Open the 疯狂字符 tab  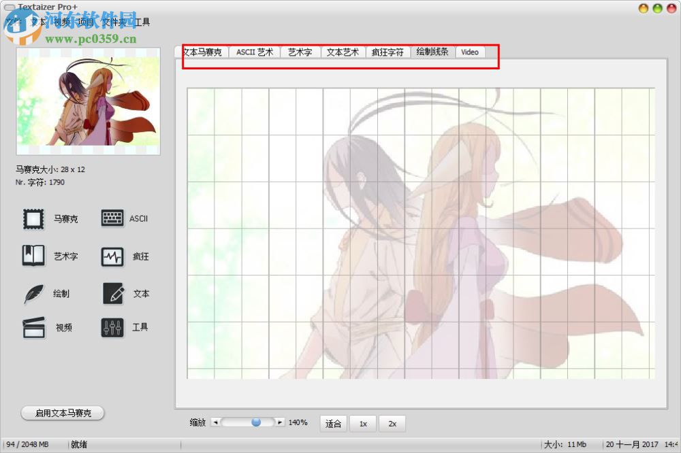(x=388, y=52)
